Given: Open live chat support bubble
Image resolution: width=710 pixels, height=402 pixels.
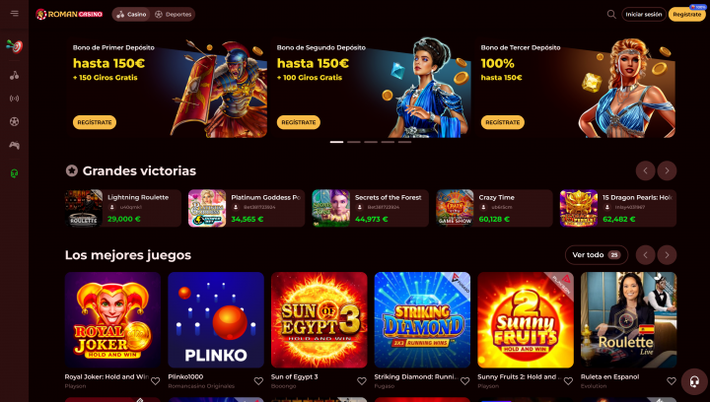Looking at the screenshot, I should point(694,381).
